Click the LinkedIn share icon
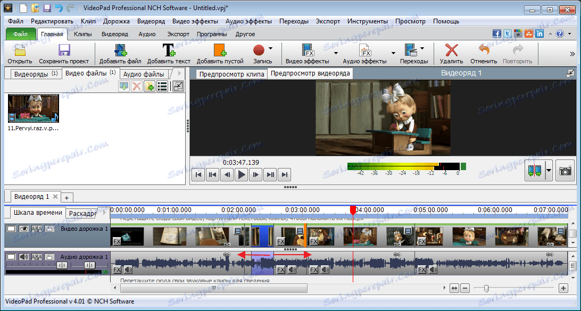The height and width of the screenshot is (311, 581). [x=539, y=33]
